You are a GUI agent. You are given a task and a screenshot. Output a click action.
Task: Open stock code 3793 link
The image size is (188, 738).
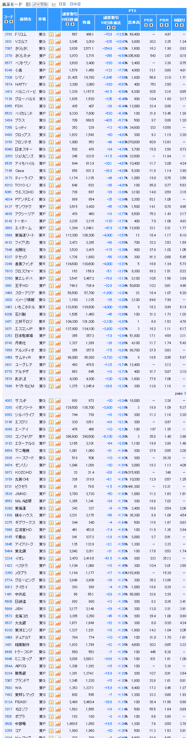pyautogui.click(x=8, y=34)
